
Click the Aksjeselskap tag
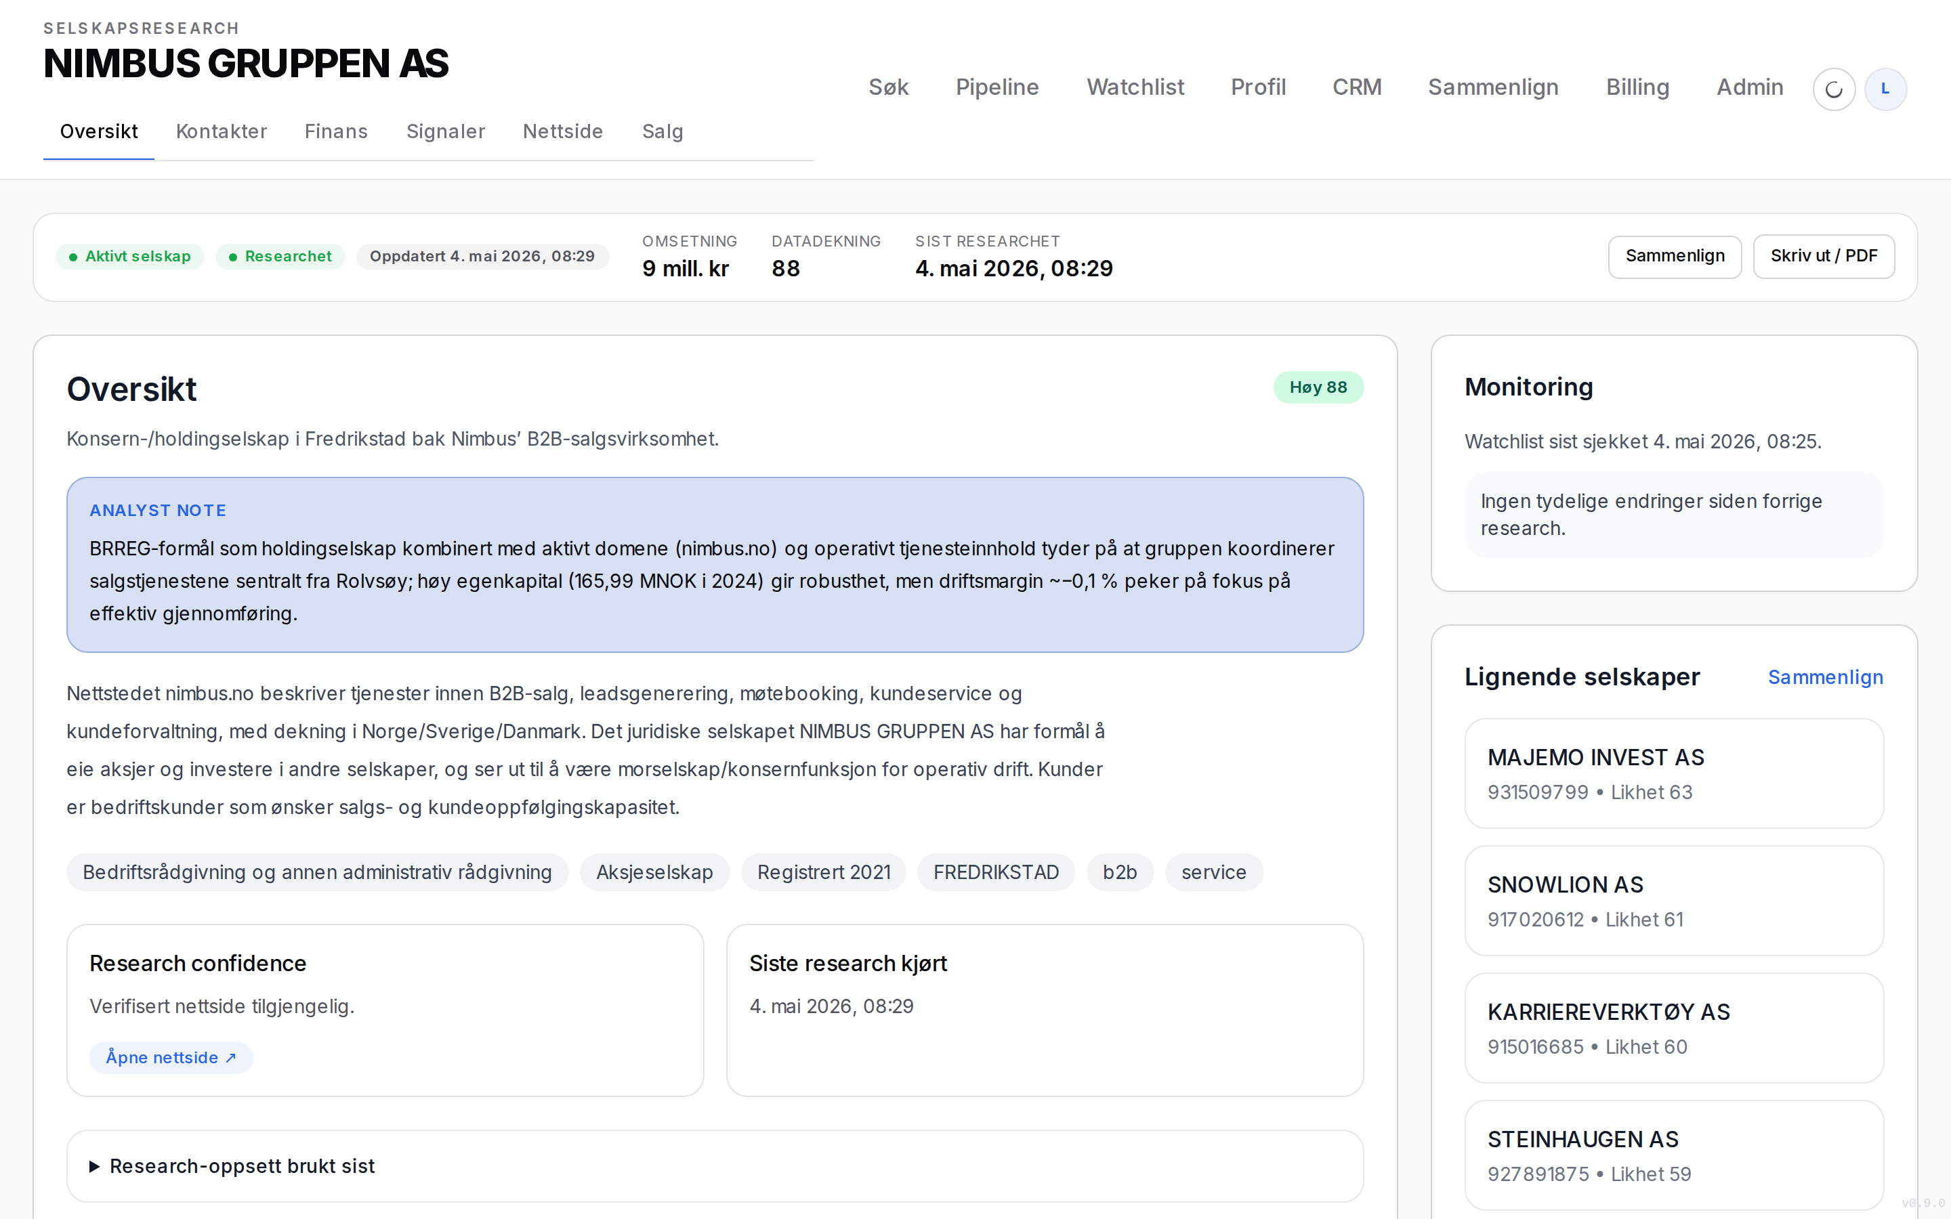pyautogui.click(x=654, y=872)
